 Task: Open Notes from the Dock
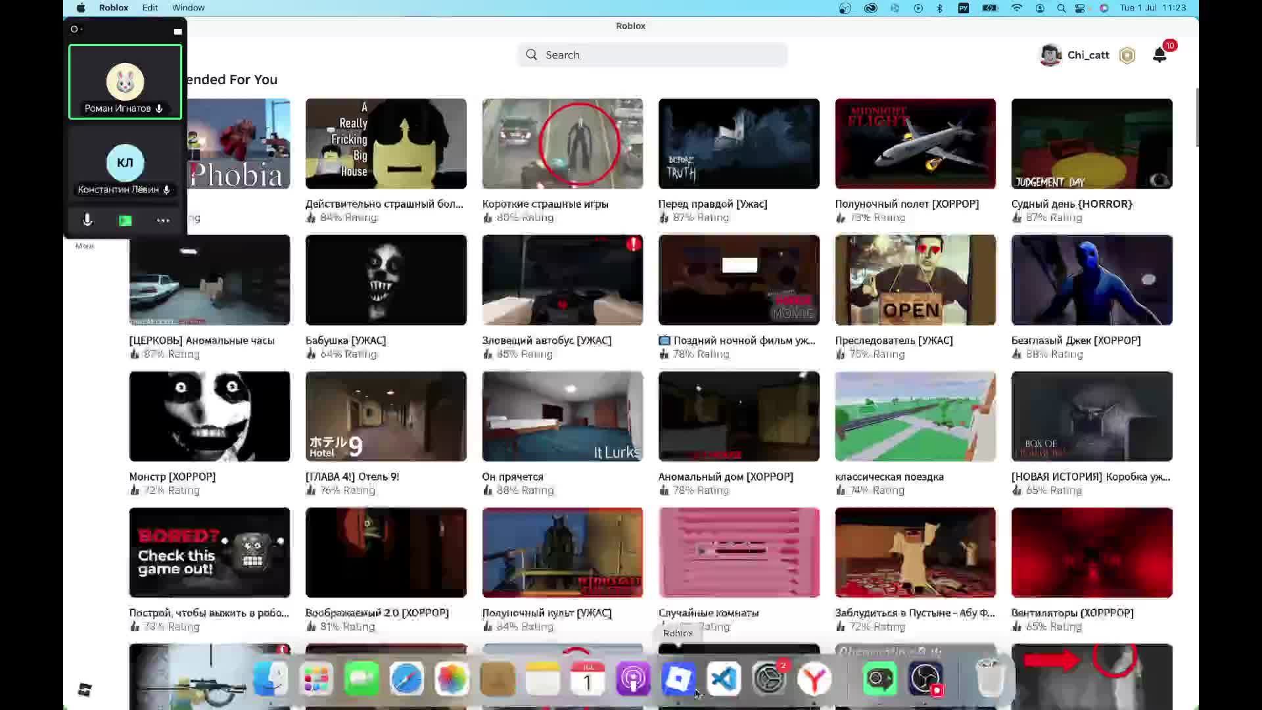(x=543, y=678)
